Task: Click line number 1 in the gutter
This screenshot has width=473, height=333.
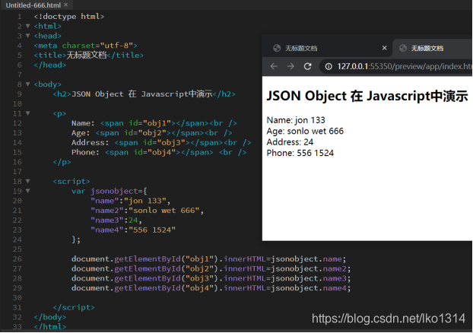Action: [20, 16]
